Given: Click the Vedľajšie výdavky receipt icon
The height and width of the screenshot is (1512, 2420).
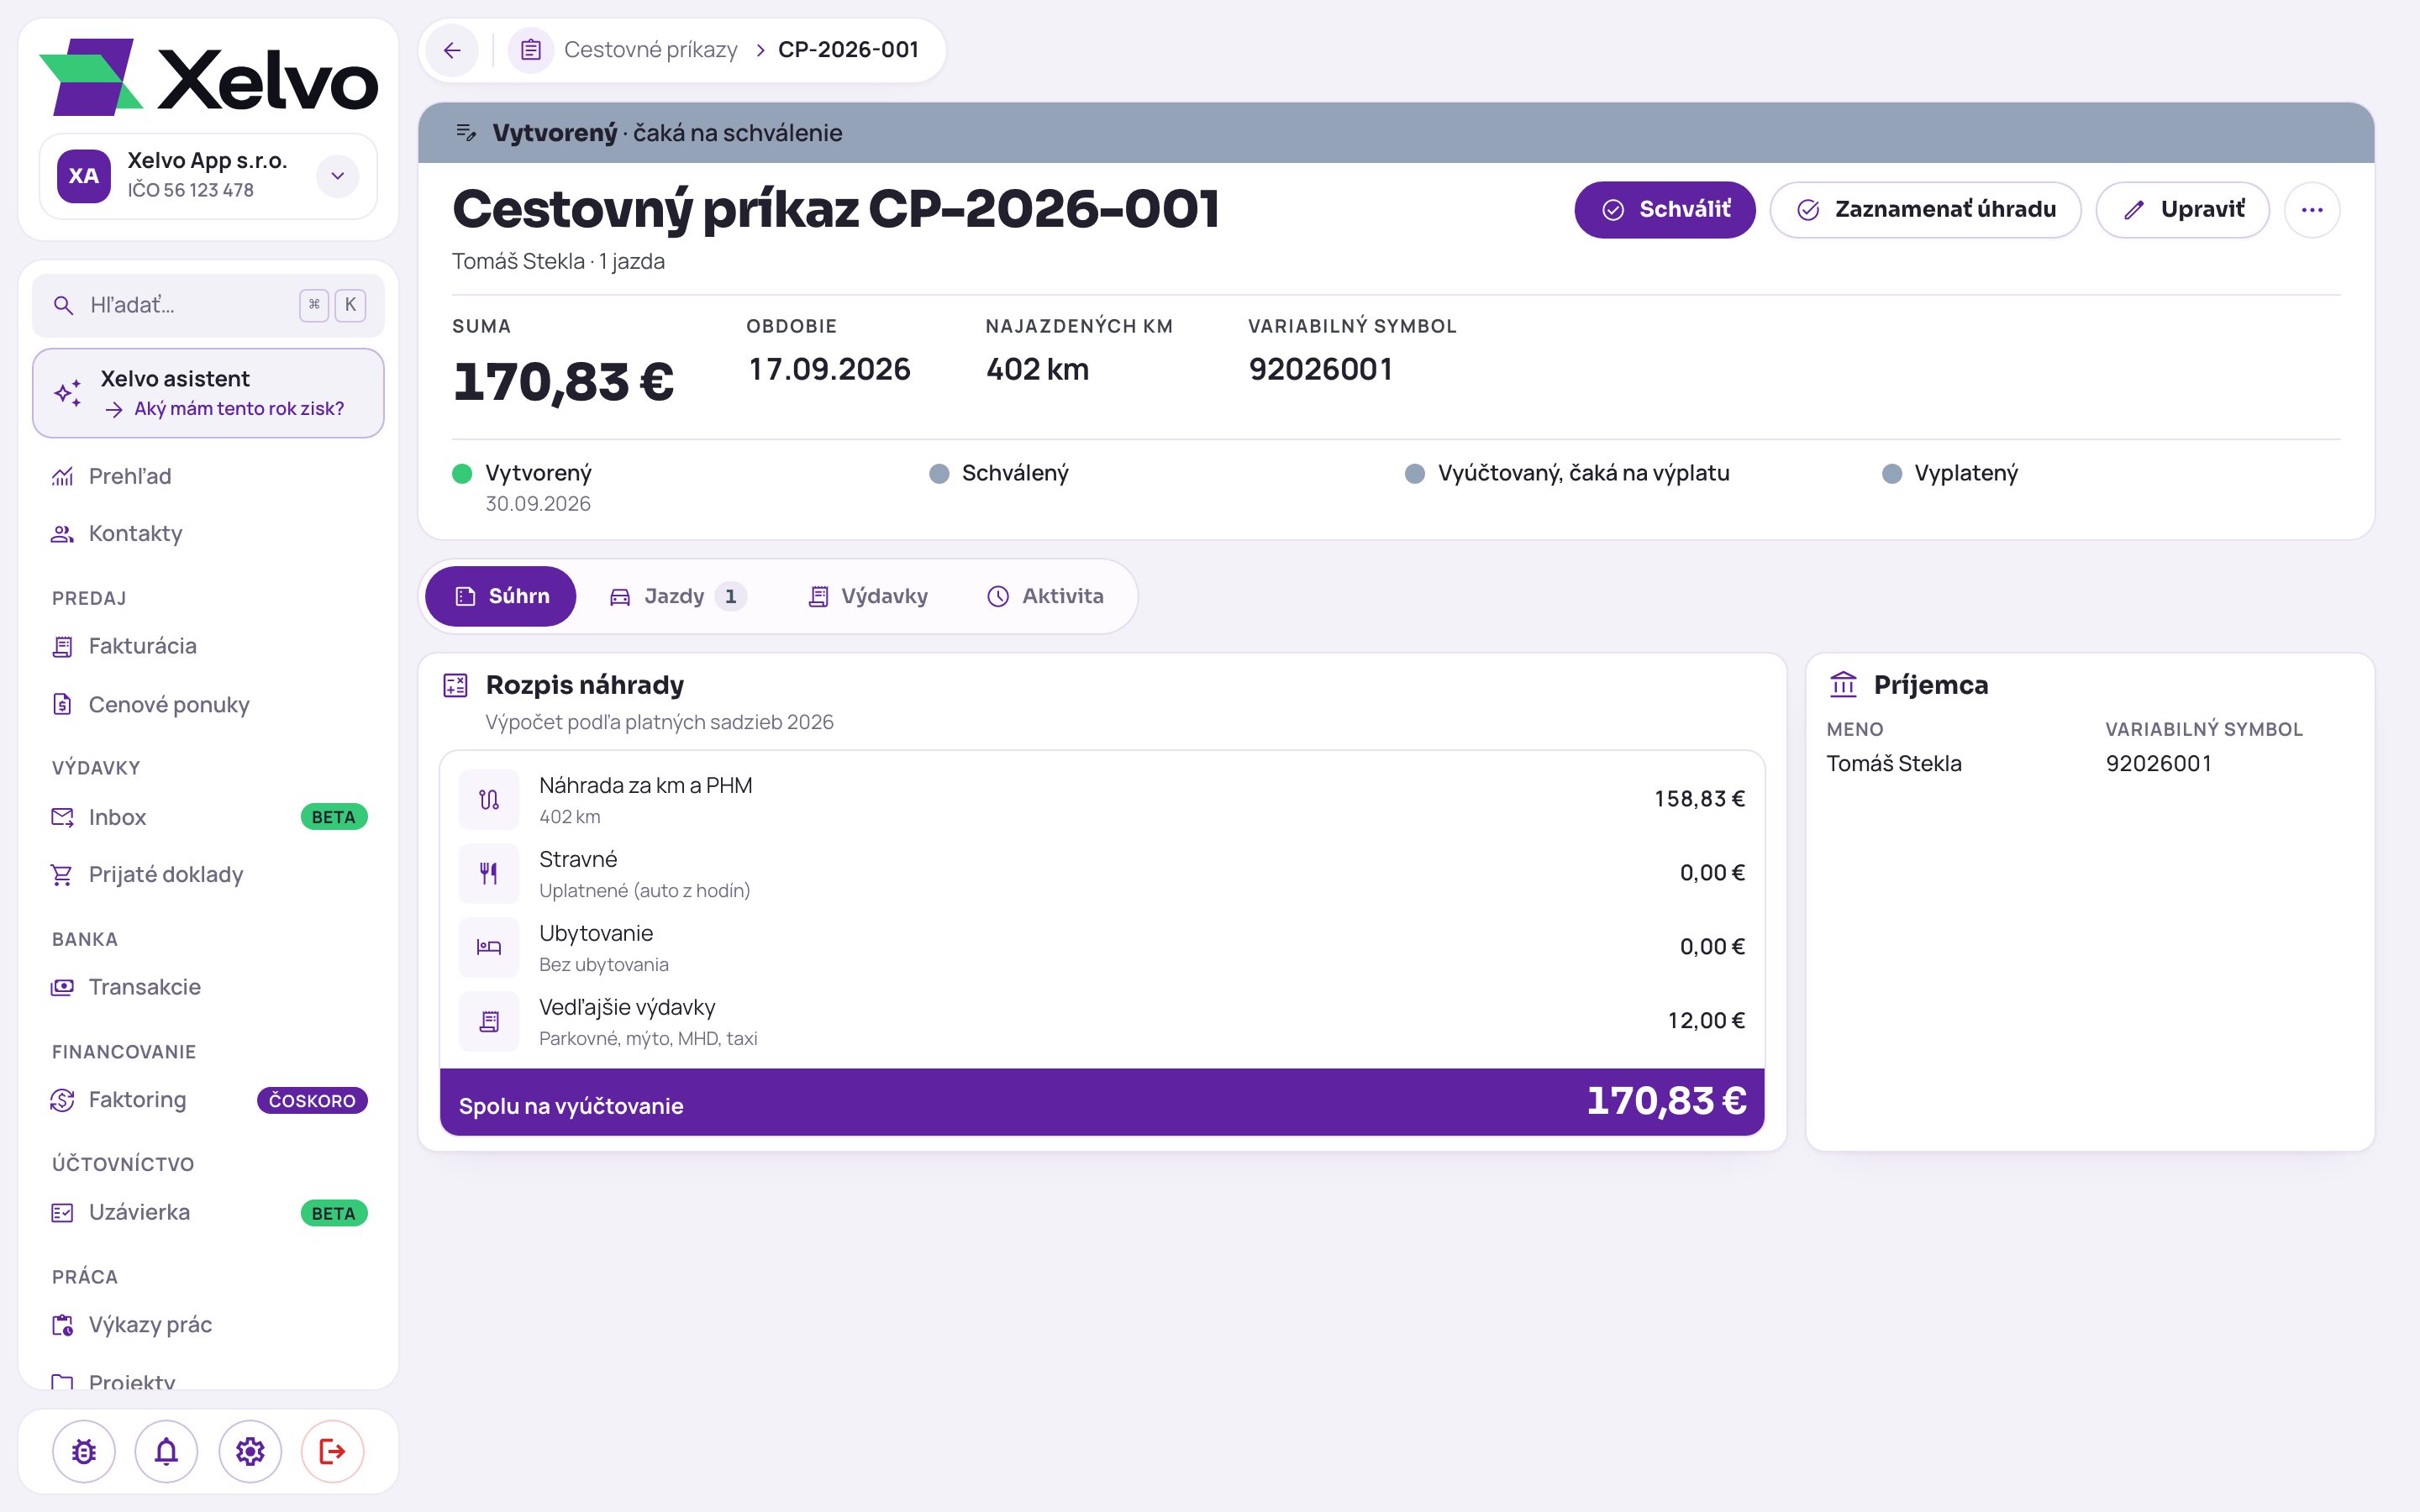Looking at the screenshot, I should (x=489, y=1021).
